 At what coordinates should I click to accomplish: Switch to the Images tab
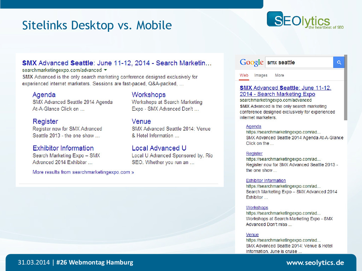261,76
